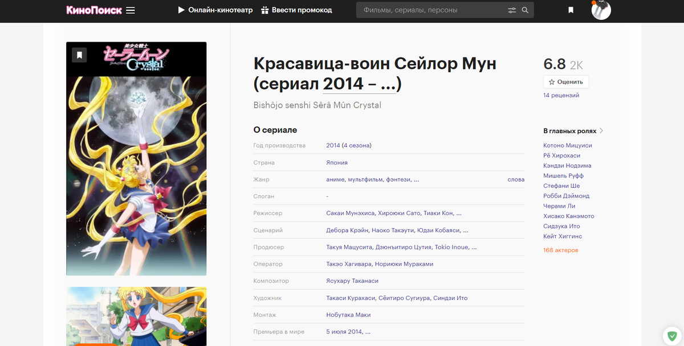Open the 14 рецензий link
The width and height of the screenshot is (684, 346).
pos(561,96)
